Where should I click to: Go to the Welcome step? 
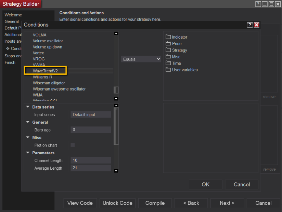click(13, 15)
